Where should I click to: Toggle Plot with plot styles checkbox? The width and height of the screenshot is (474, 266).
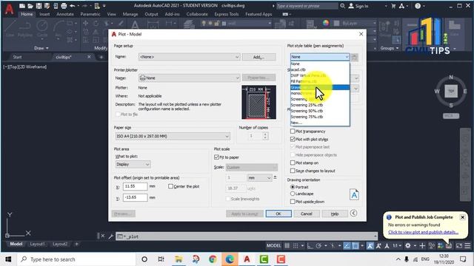coord(293,139)
